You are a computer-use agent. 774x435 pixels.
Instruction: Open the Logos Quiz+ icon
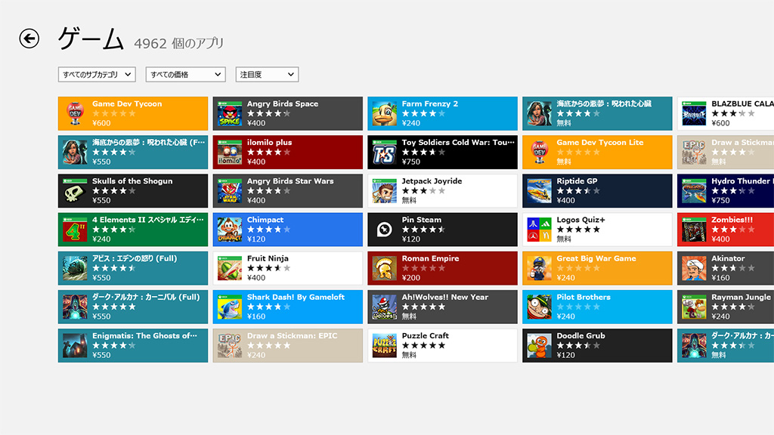pyautogui.click(x=540, y=230)
